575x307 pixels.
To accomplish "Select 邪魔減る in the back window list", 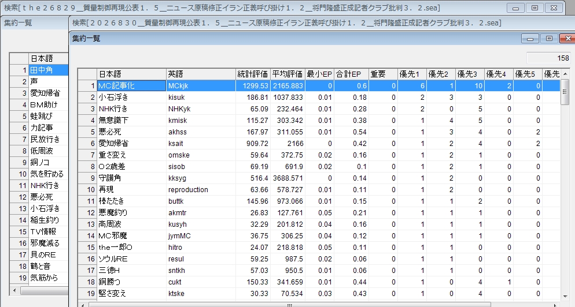I will pyautogui.click(x=49, y=243).
